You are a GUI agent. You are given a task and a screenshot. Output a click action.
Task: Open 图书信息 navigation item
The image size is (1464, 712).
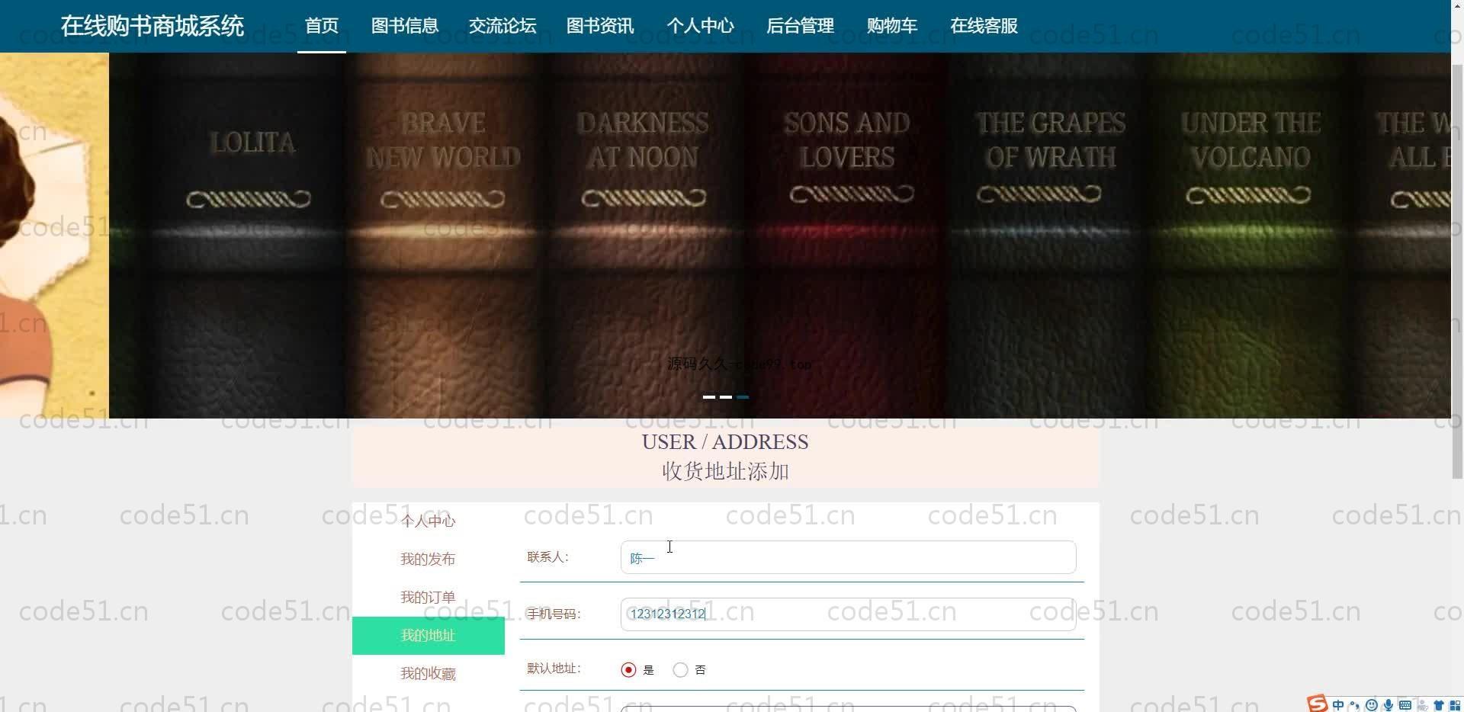[x=405, y=26]
